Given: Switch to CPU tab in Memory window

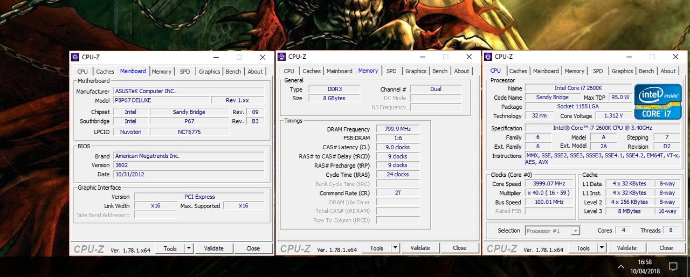Looking at the screenshot, I should click(289, 71).
